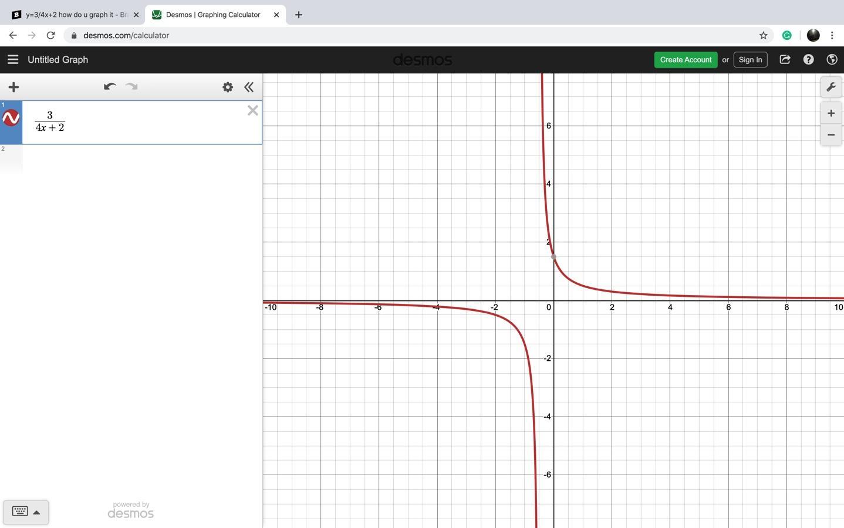The image size is (844, 528).
Task: Close the Brainly browser tab
Action: (x=136, y=15)
